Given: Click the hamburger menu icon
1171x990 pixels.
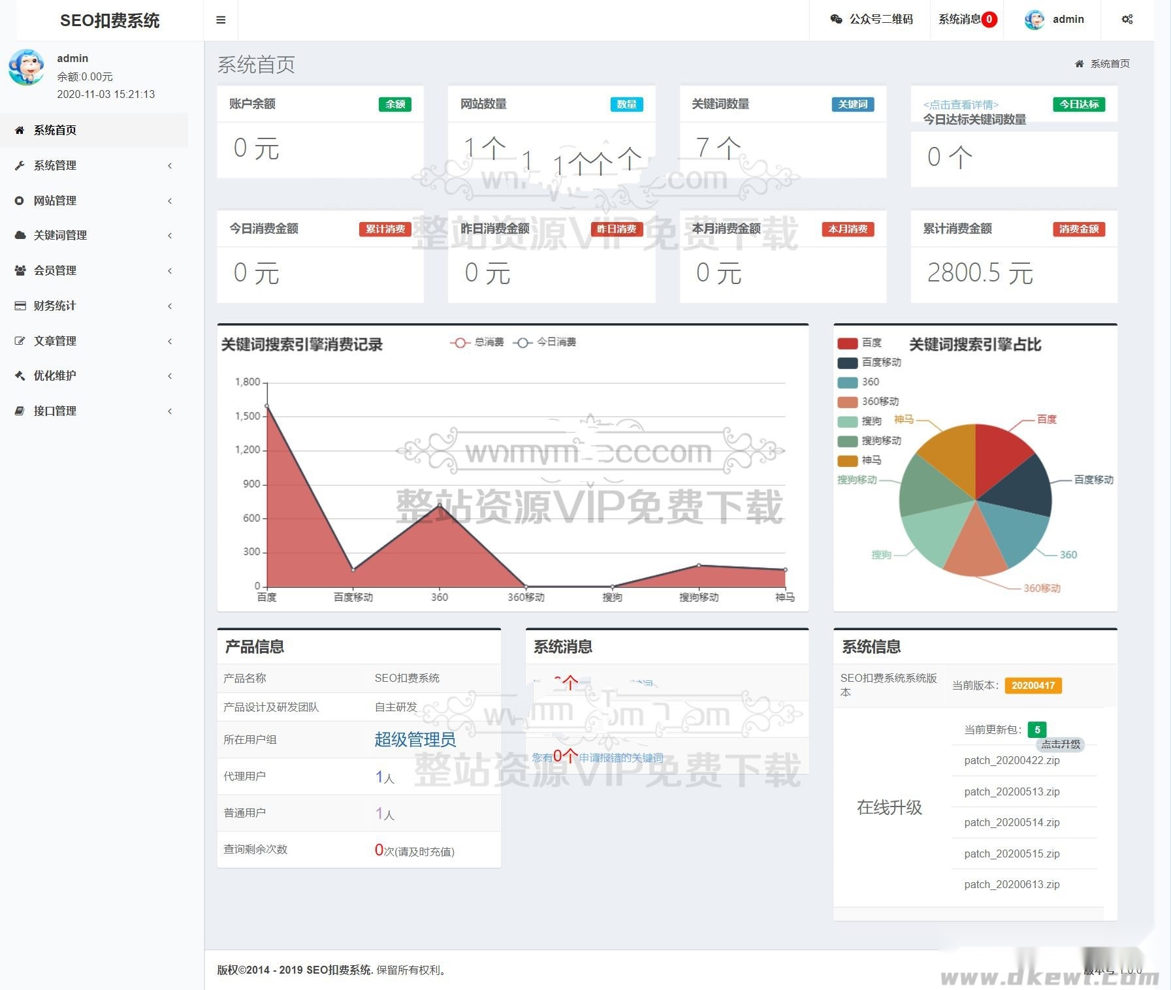Looking at the screenshot, I should 221,19.
